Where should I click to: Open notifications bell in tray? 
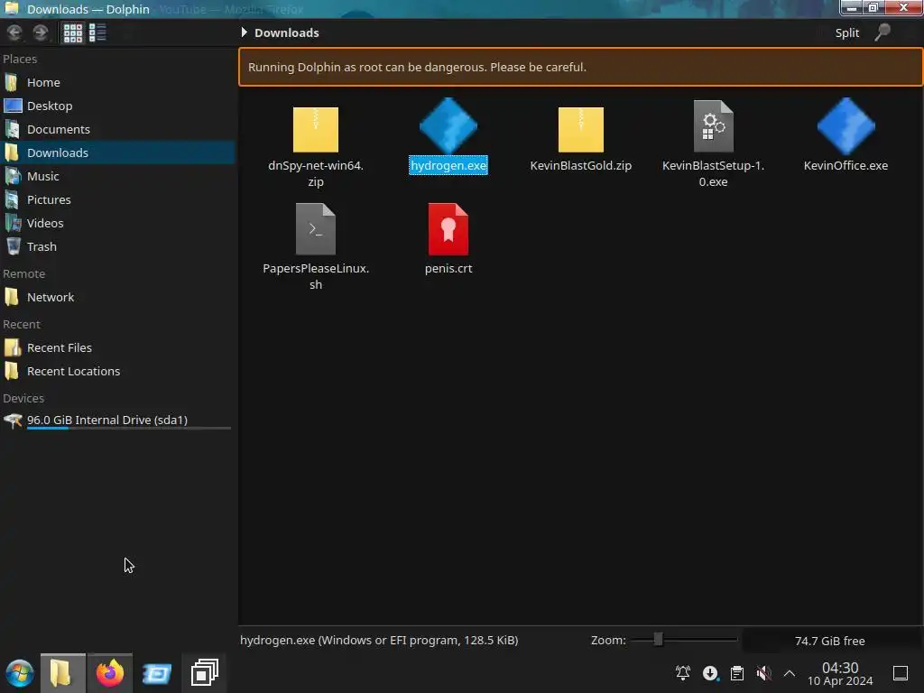coord(683,673)
